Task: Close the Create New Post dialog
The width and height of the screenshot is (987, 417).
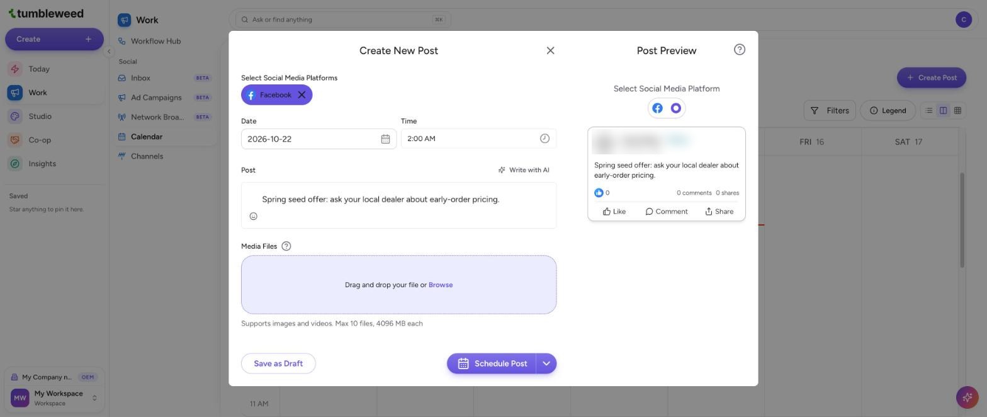Action: click(550, 50)
